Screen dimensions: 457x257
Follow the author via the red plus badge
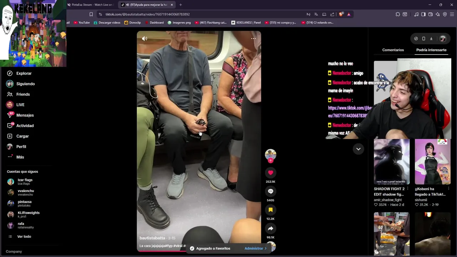click(270, 161)
